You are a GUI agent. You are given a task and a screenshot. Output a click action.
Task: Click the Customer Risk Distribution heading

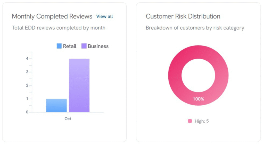183,16
